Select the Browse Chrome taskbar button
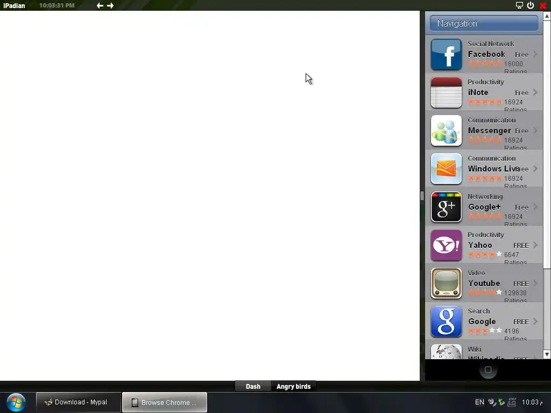Viewport: 551px width, 413px height. [165, 402]
